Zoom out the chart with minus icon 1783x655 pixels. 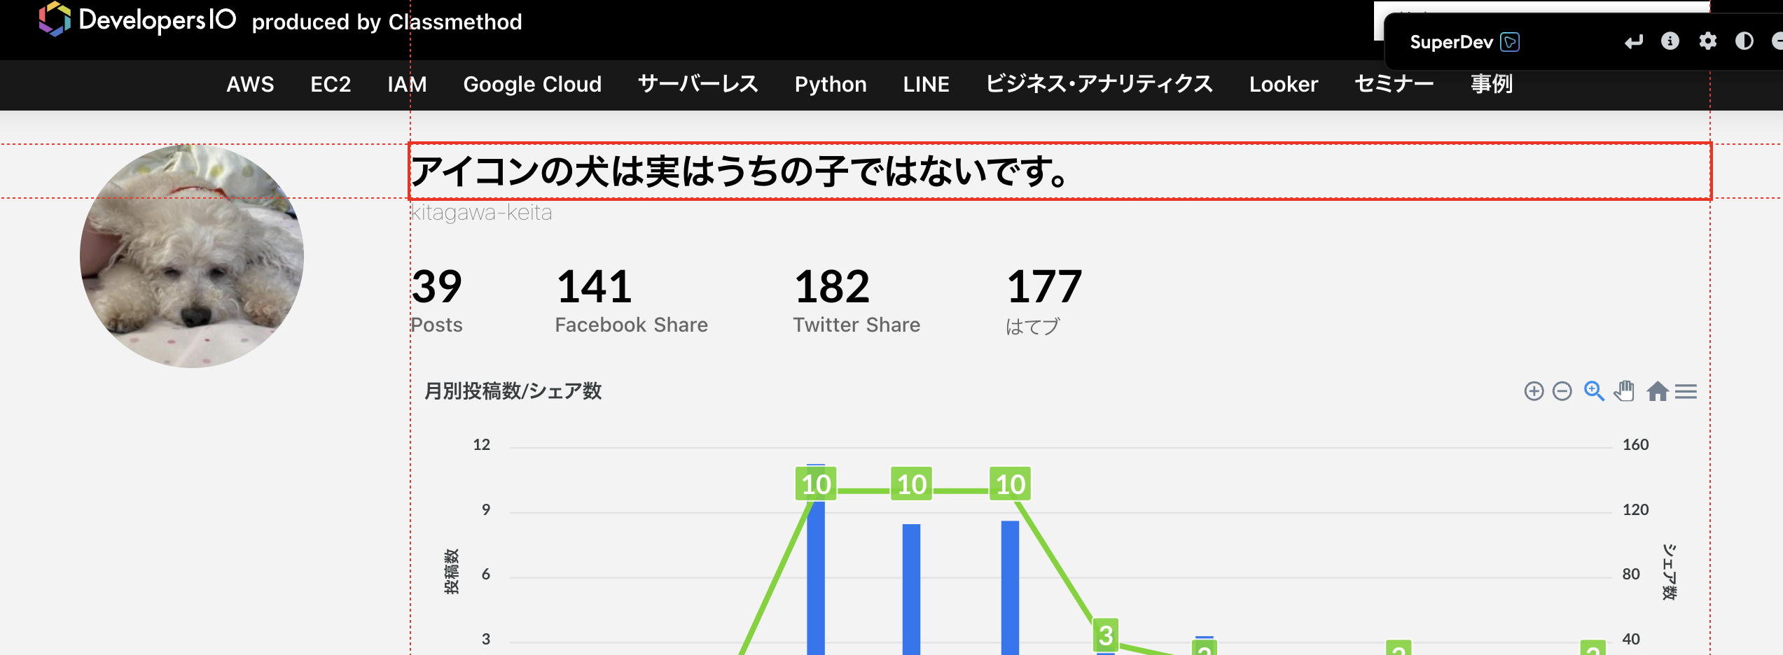[1562, 391]
